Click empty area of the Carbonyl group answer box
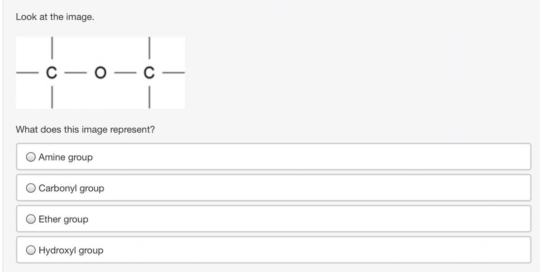 (315, 189)
